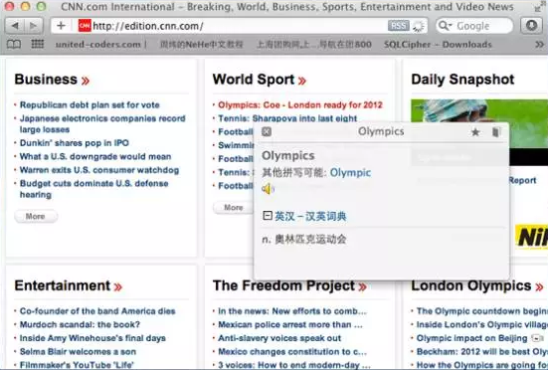The image size is (548, 370).
Task: Open The Freedom Project section arrow
Action: pyautogui.click(x=362, y=286)
